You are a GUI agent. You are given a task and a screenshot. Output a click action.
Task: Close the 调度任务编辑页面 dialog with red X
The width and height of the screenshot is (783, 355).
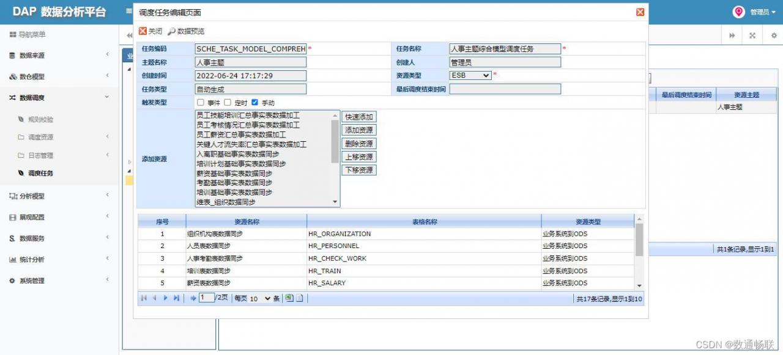pyautogui.click(x=640, y=12)
